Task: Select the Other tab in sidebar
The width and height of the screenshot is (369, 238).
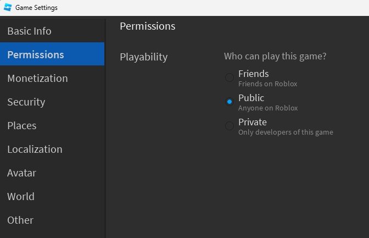Action: (x=20, y=220)
